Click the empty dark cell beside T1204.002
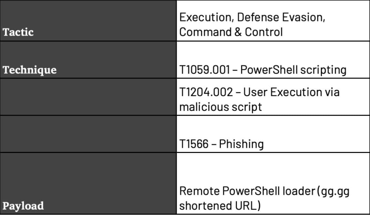 [x=88, y=97]
